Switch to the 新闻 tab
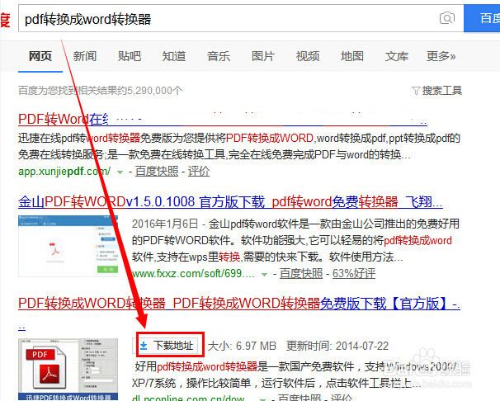This screenshot has height=401, width=500. pos(84,56)
